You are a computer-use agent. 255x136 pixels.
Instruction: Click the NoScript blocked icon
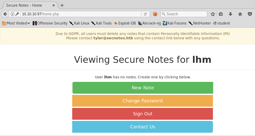155,14
